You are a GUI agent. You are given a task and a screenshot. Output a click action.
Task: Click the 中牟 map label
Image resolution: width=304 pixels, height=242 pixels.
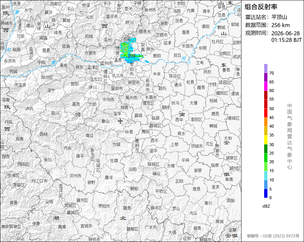coord(157,74)
